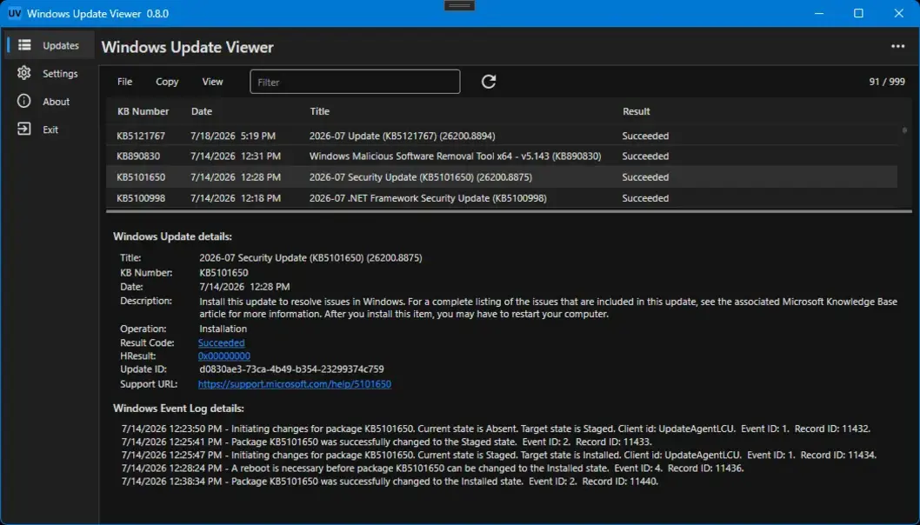Image resolution: width=920 pixels, height=525 pixels.
Task: Open the support.microsoft.com/help/5101650 link
Action: coord(295,384)
